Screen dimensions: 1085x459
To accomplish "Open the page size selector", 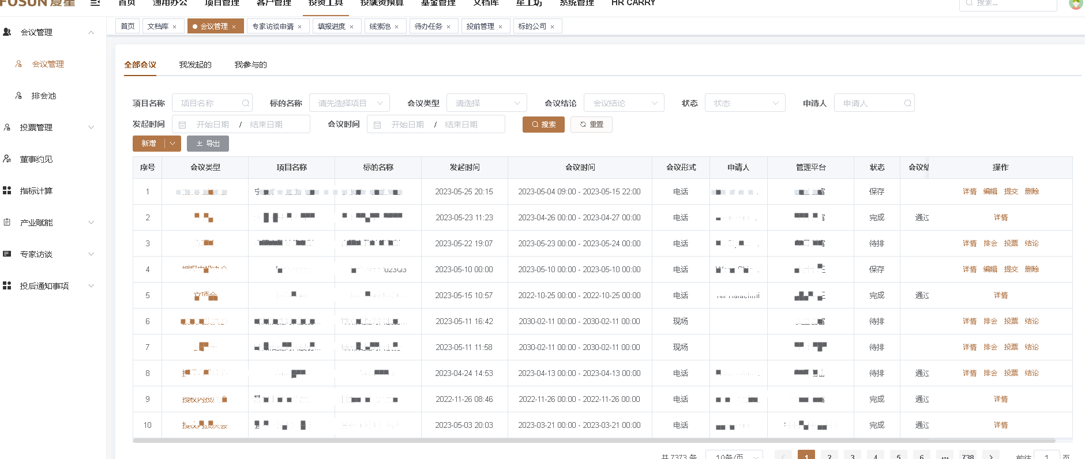I will (734, 456).
